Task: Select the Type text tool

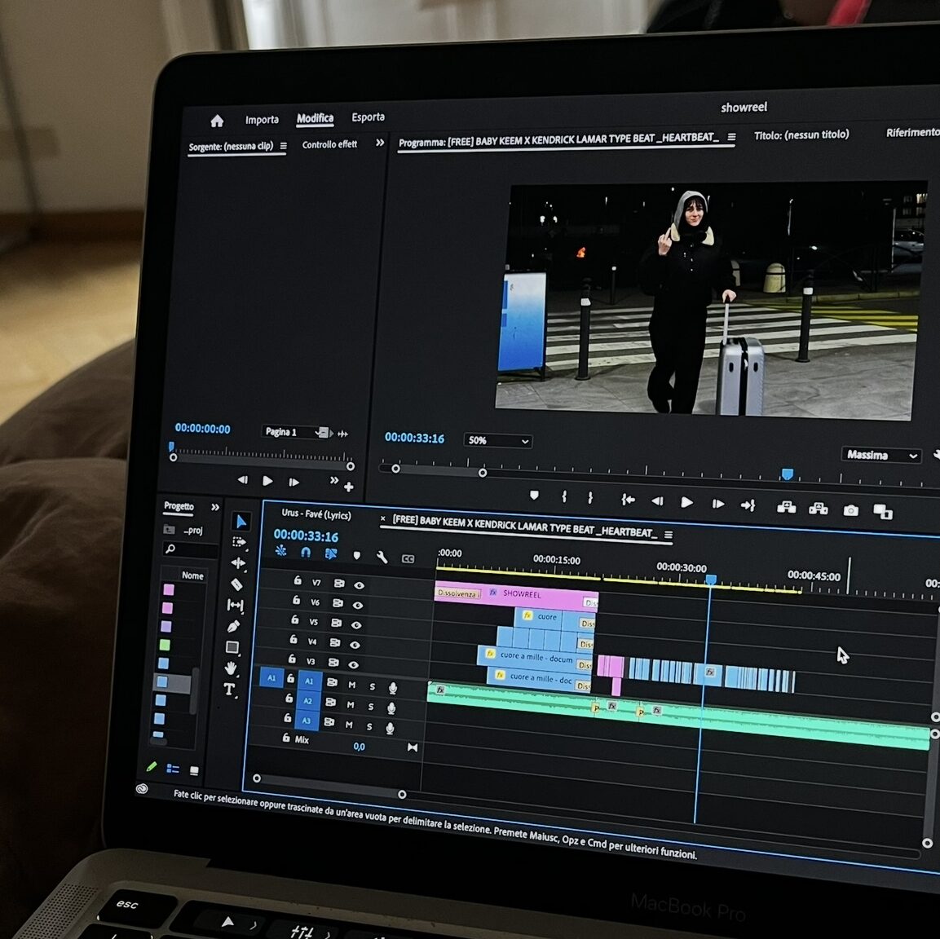Action: click(x=230, y=690)
